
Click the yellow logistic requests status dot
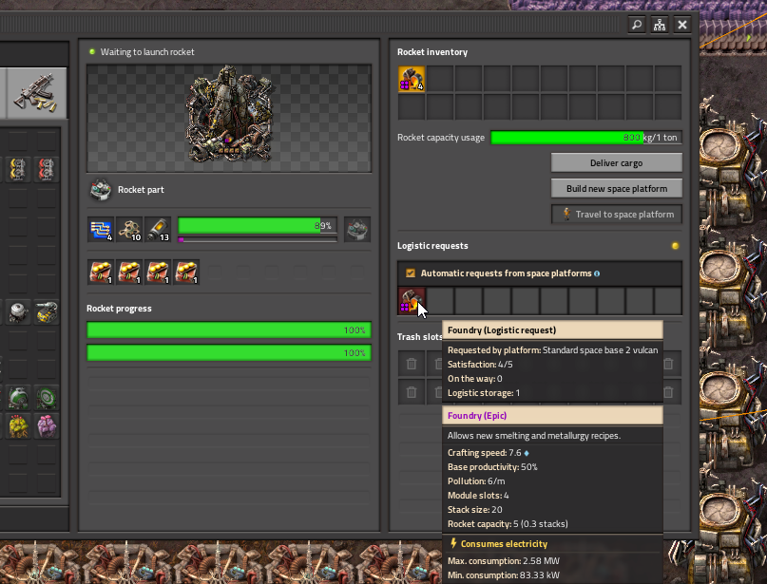[675, 246]
